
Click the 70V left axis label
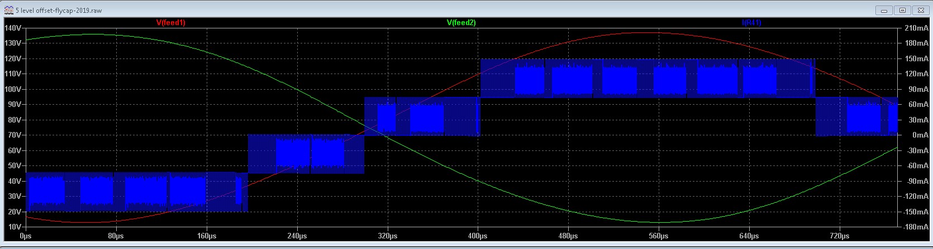[14, 135]
